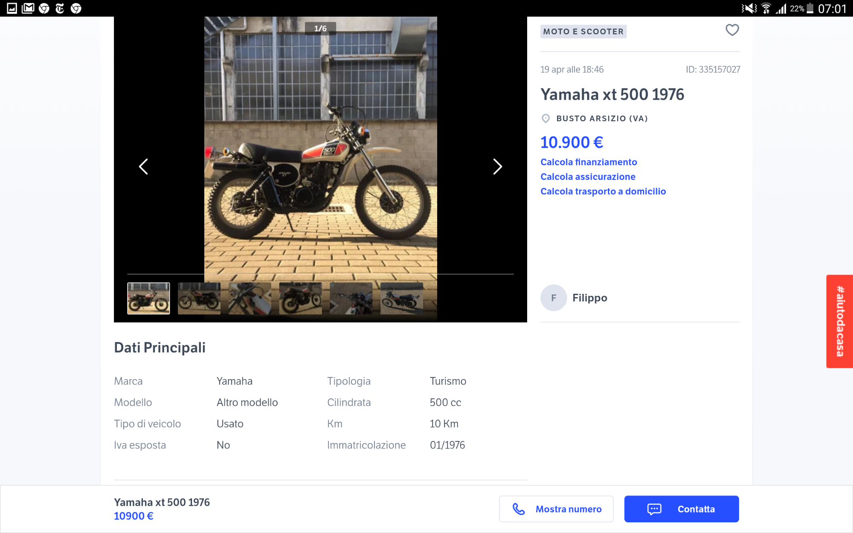853x533 pixels.
Task: Open Gmail notification in status bar
Action: 28,8
